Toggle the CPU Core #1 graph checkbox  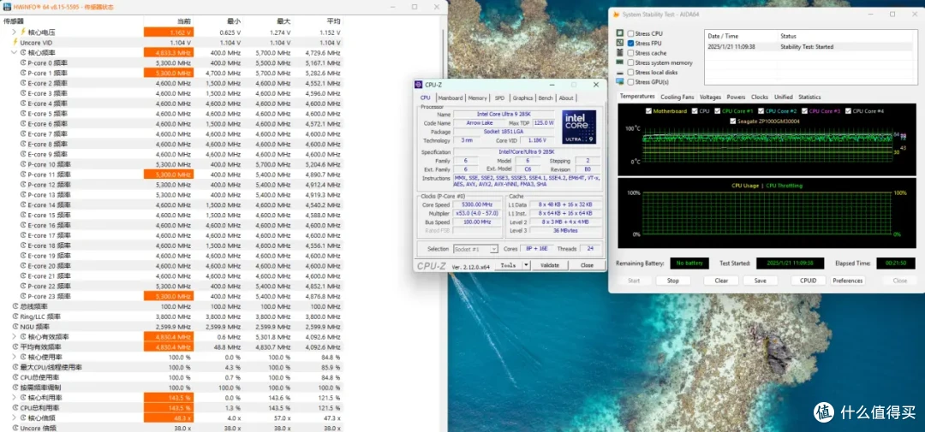pos(718,111)
